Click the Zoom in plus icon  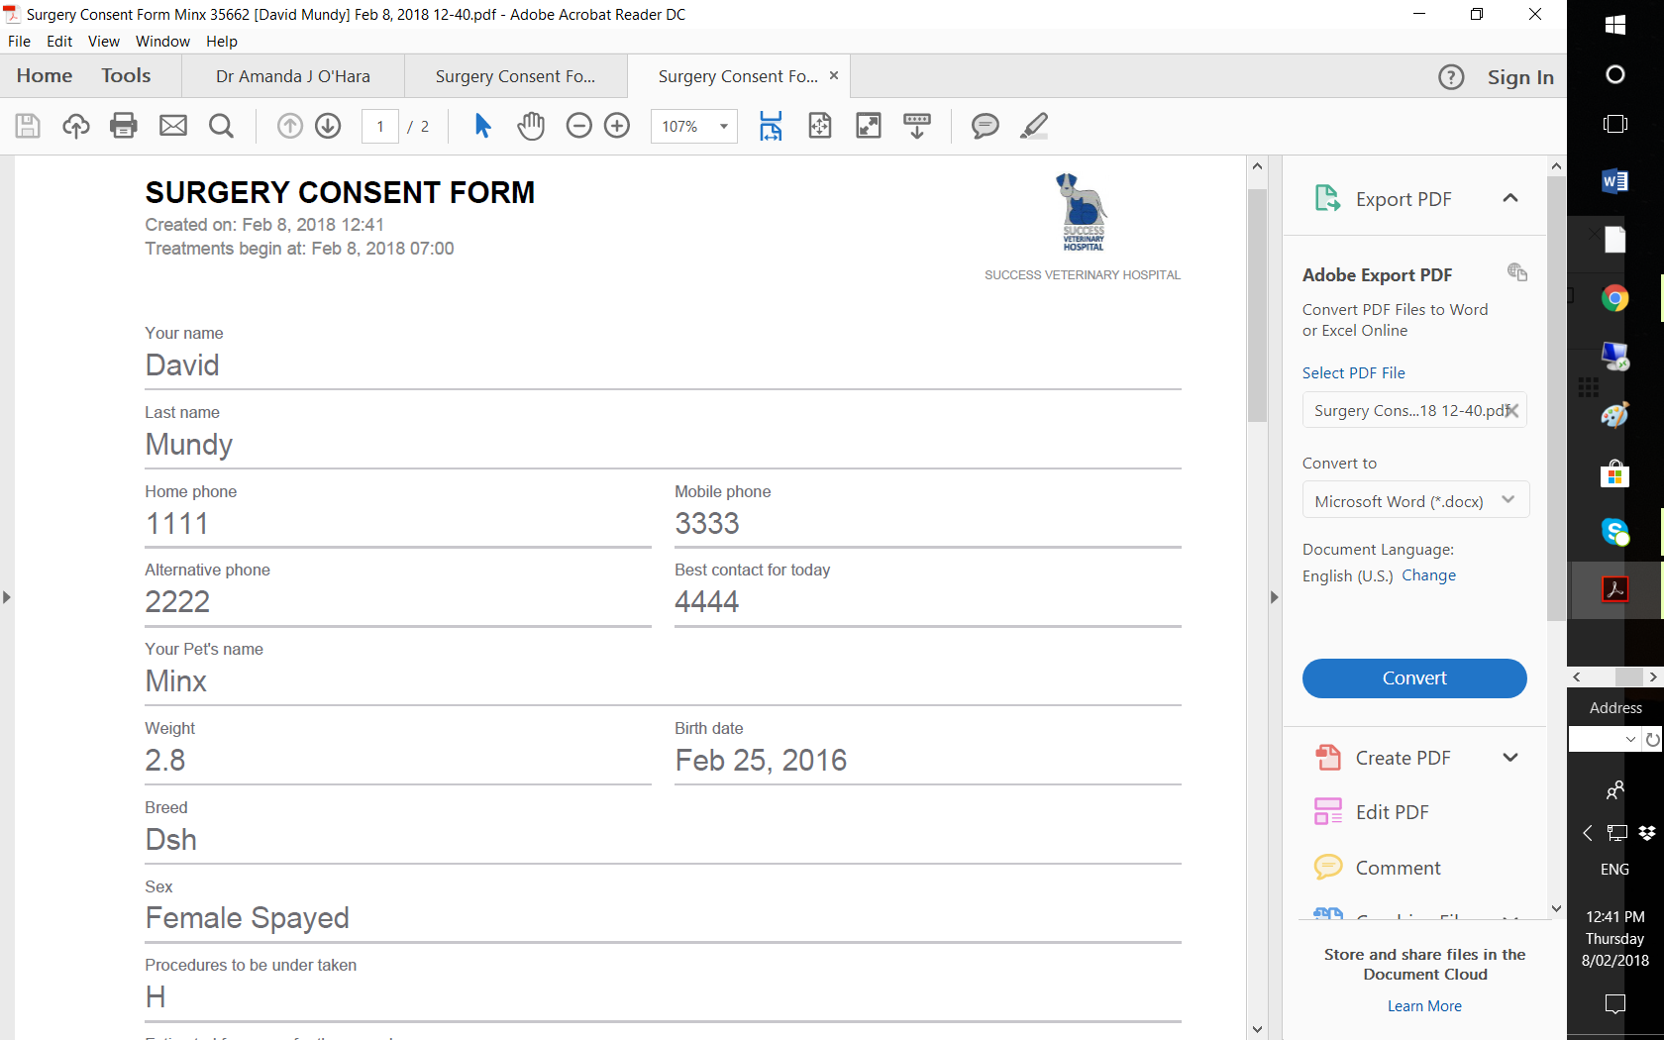pos(617,126)
